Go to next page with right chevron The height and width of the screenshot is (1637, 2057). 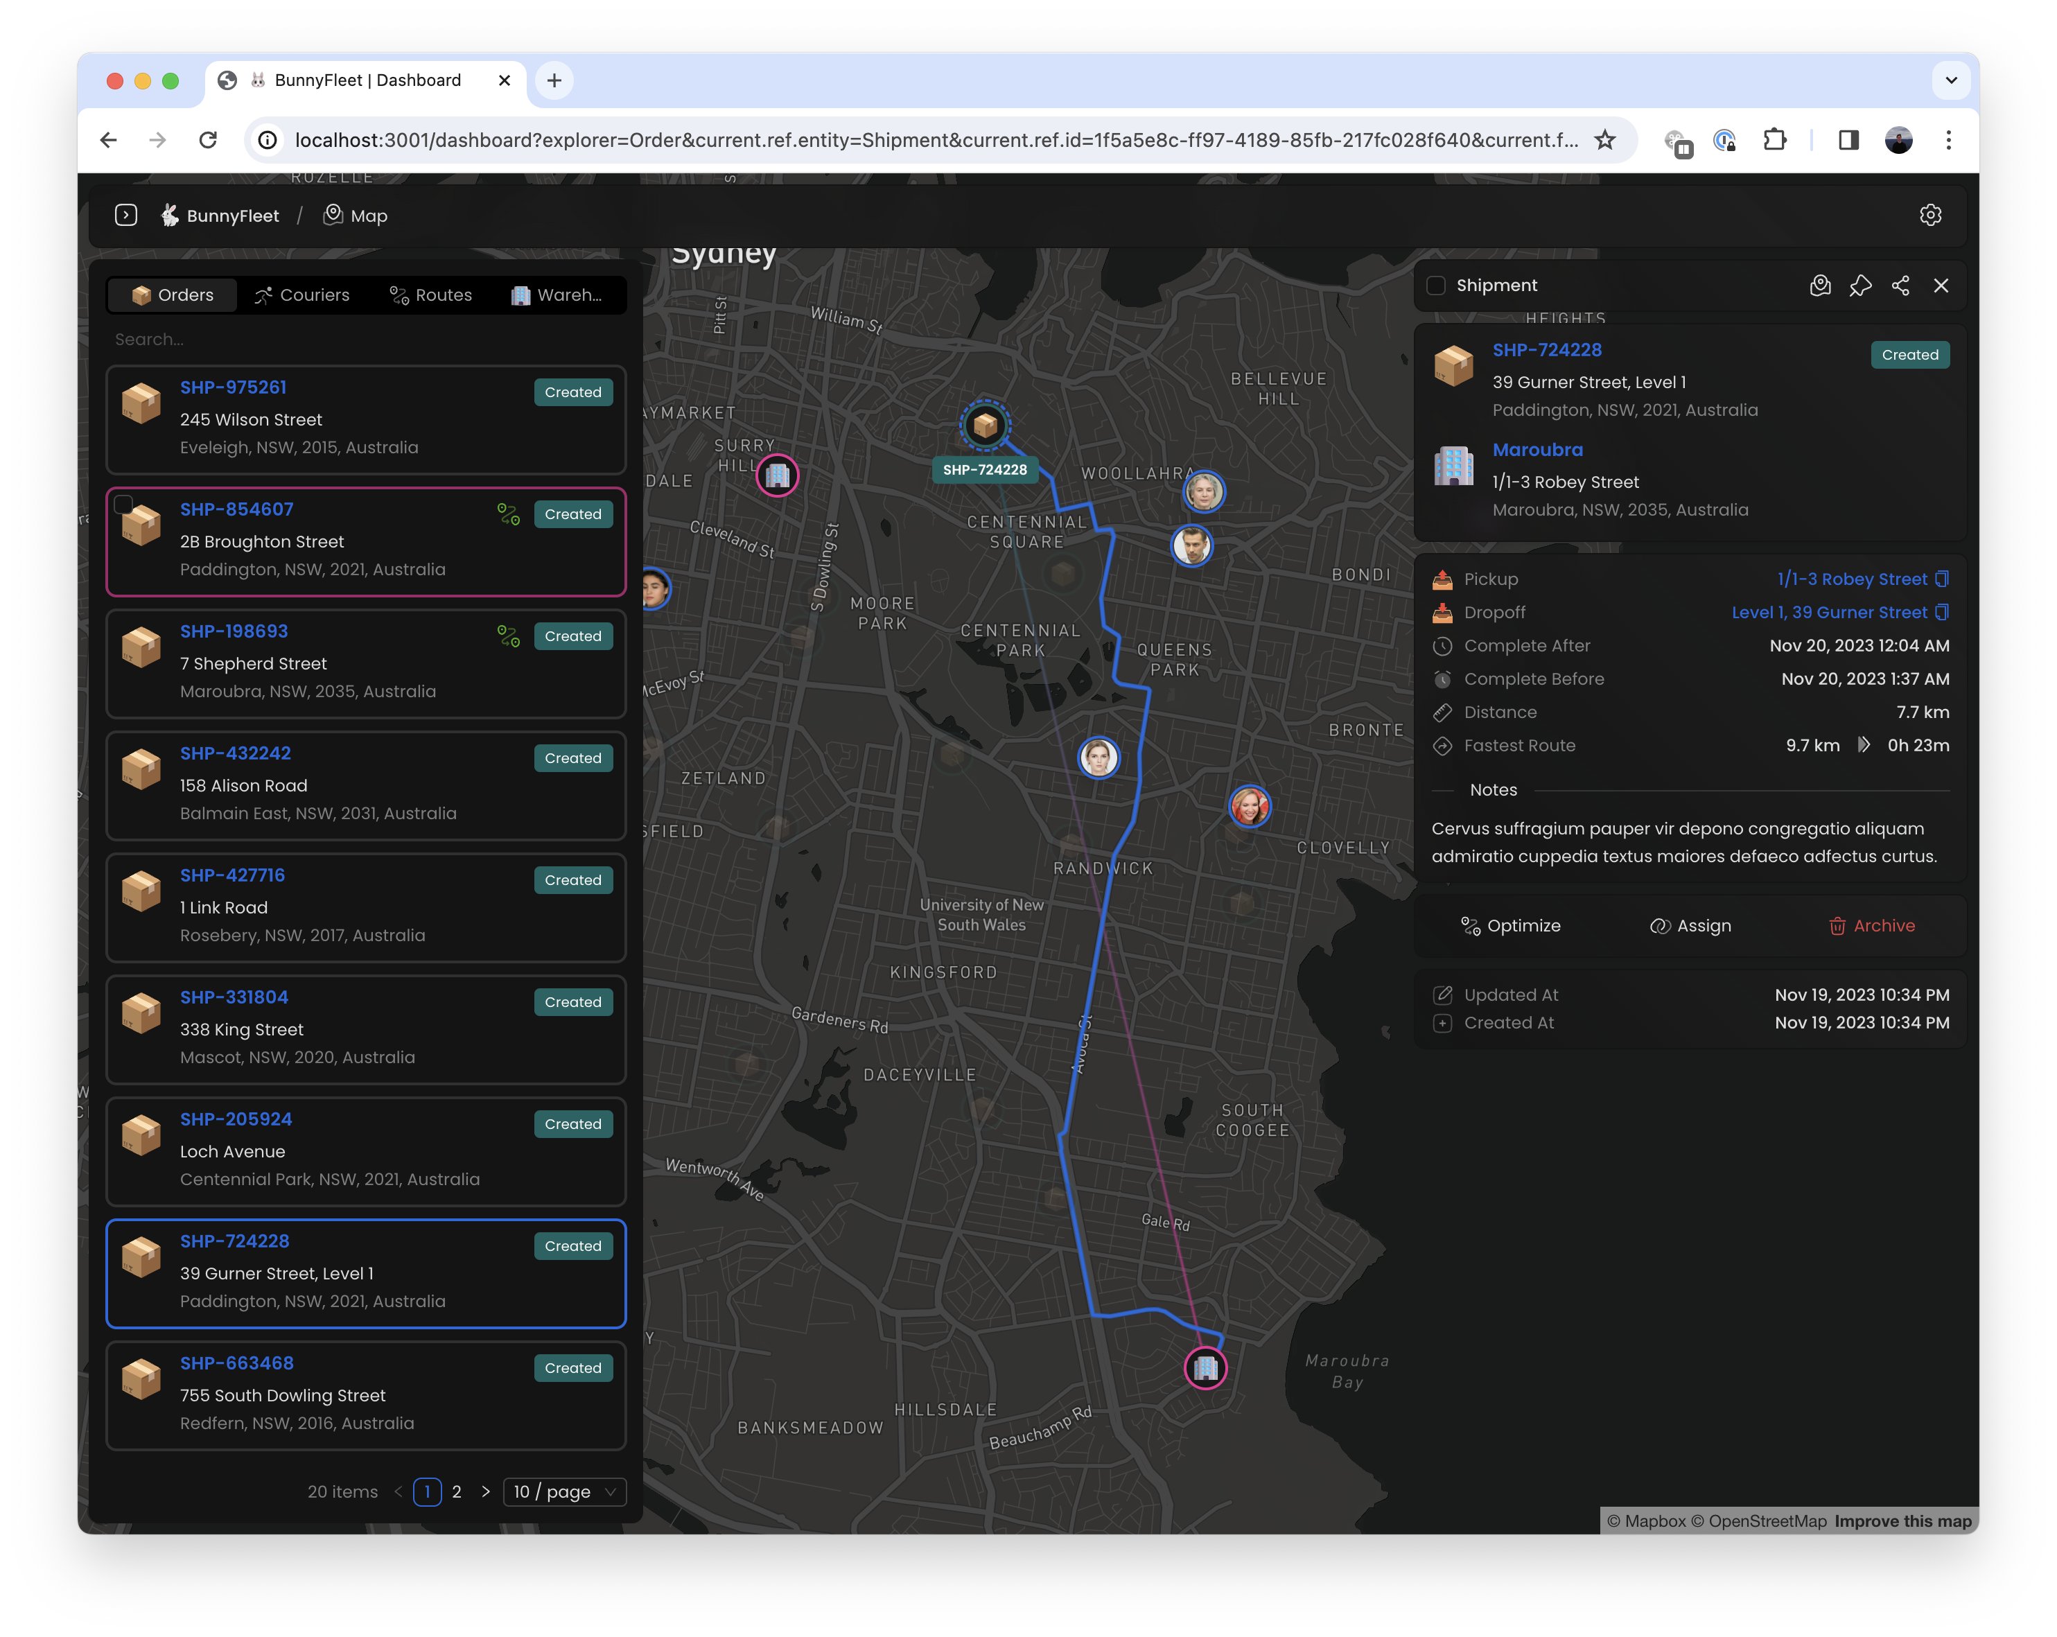(x=486, y=1491)
